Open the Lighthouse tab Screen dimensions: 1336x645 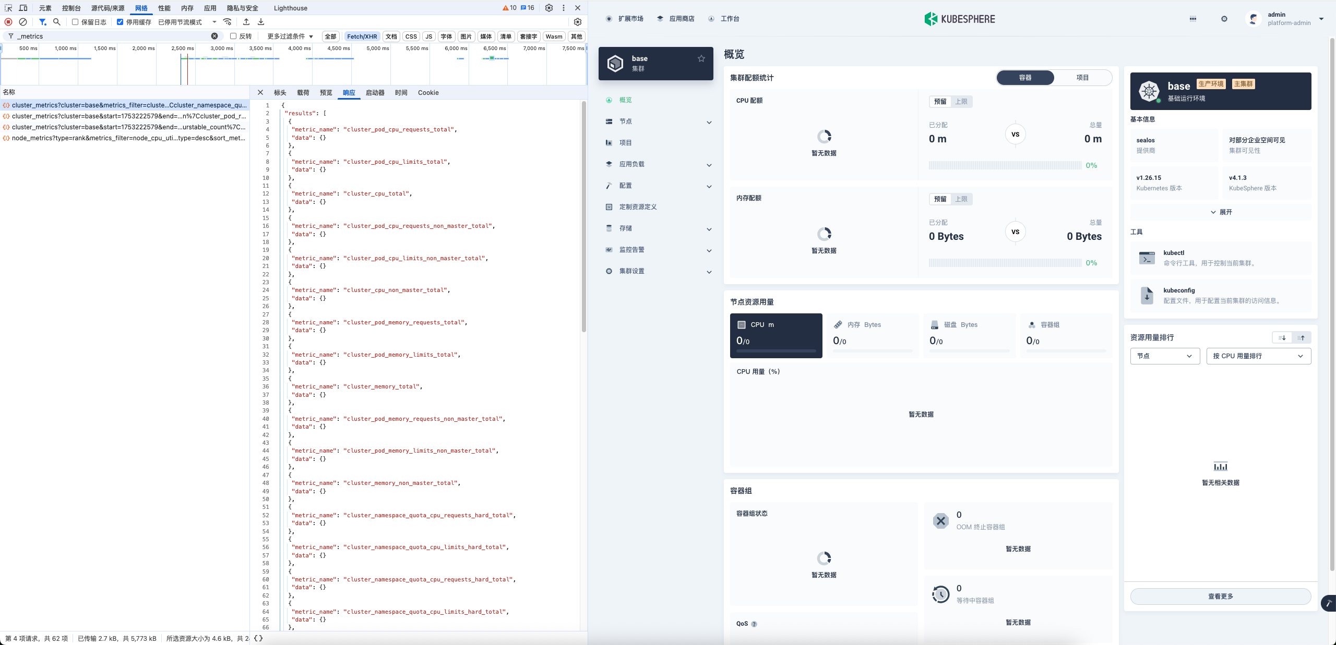click(x=290, y=8)
